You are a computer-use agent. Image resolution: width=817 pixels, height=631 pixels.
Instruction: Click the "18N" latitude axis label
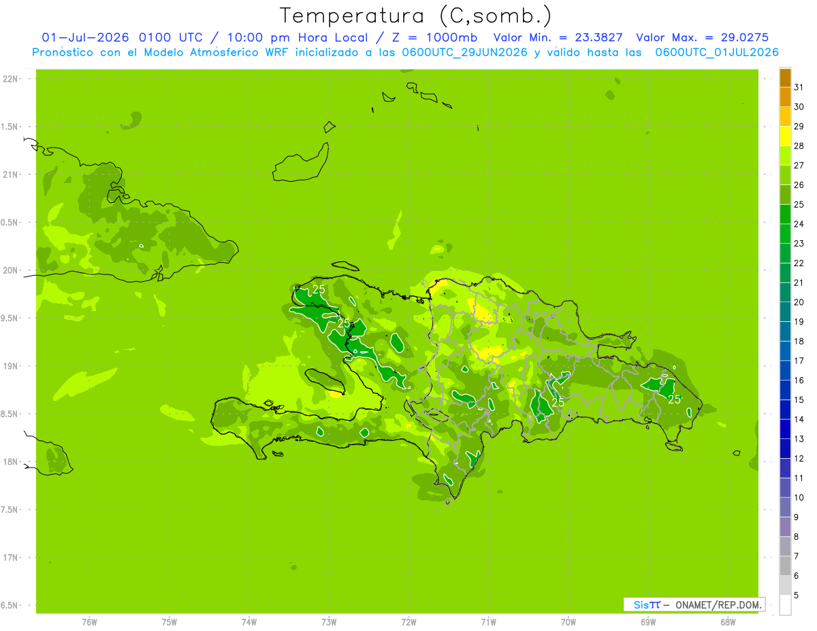point(11,462)
